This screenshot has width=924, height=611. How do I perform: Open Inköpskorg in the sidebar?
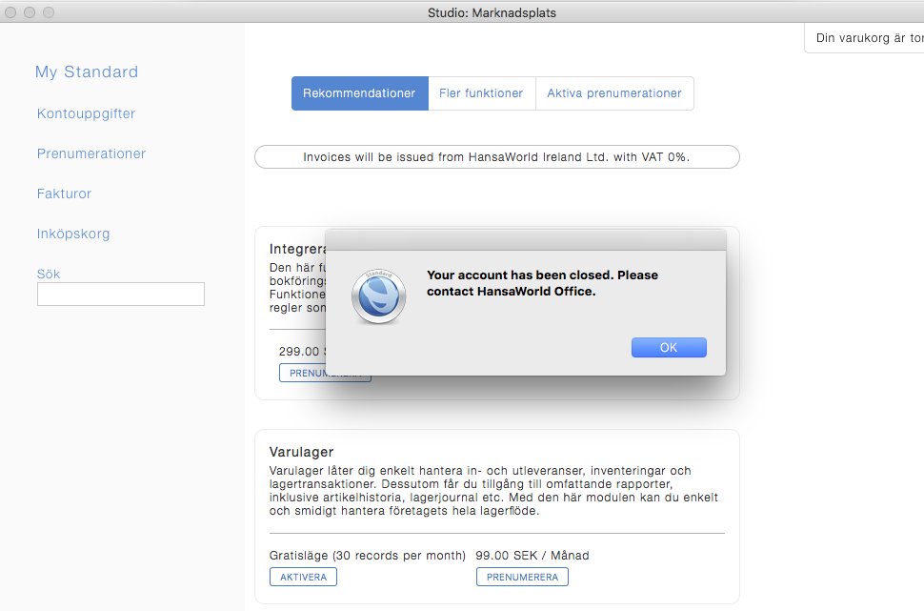[x=73, y=234]
